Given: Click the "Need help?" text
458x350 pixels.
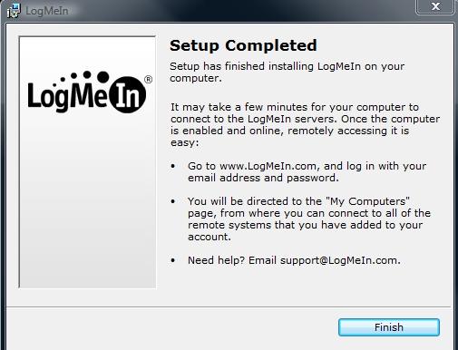Looking at the screenshot, I should (x=216, y=260).
